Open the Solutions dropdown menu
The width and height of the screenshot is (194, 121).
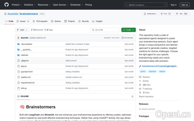(29, 5)
